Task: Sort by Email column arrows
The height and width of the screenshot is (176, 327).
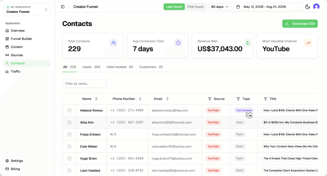Action: (167, 99)
